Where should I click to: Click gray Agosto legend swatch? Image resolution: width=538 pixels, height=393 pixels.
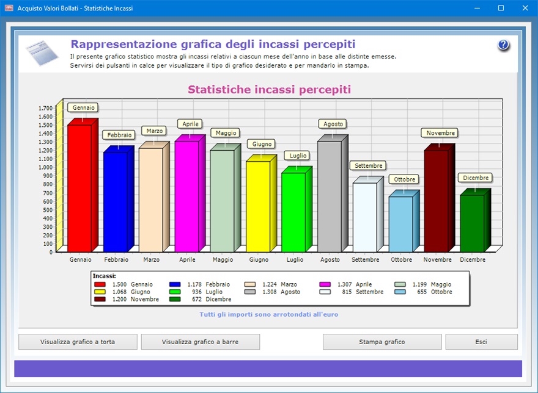tap(250, 292)
